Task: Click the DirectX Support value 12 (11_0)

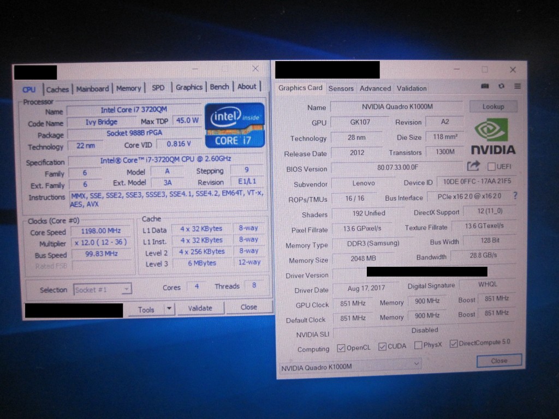Action: [490, 211]
